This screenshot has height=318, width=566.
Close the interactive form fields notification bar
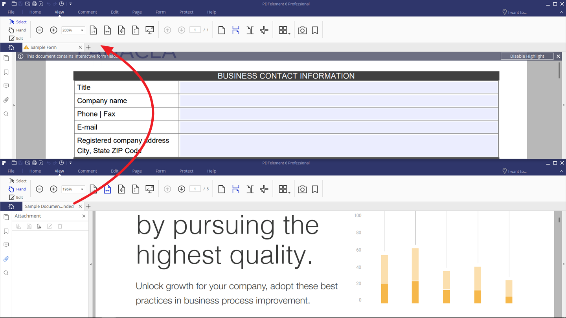558,56
